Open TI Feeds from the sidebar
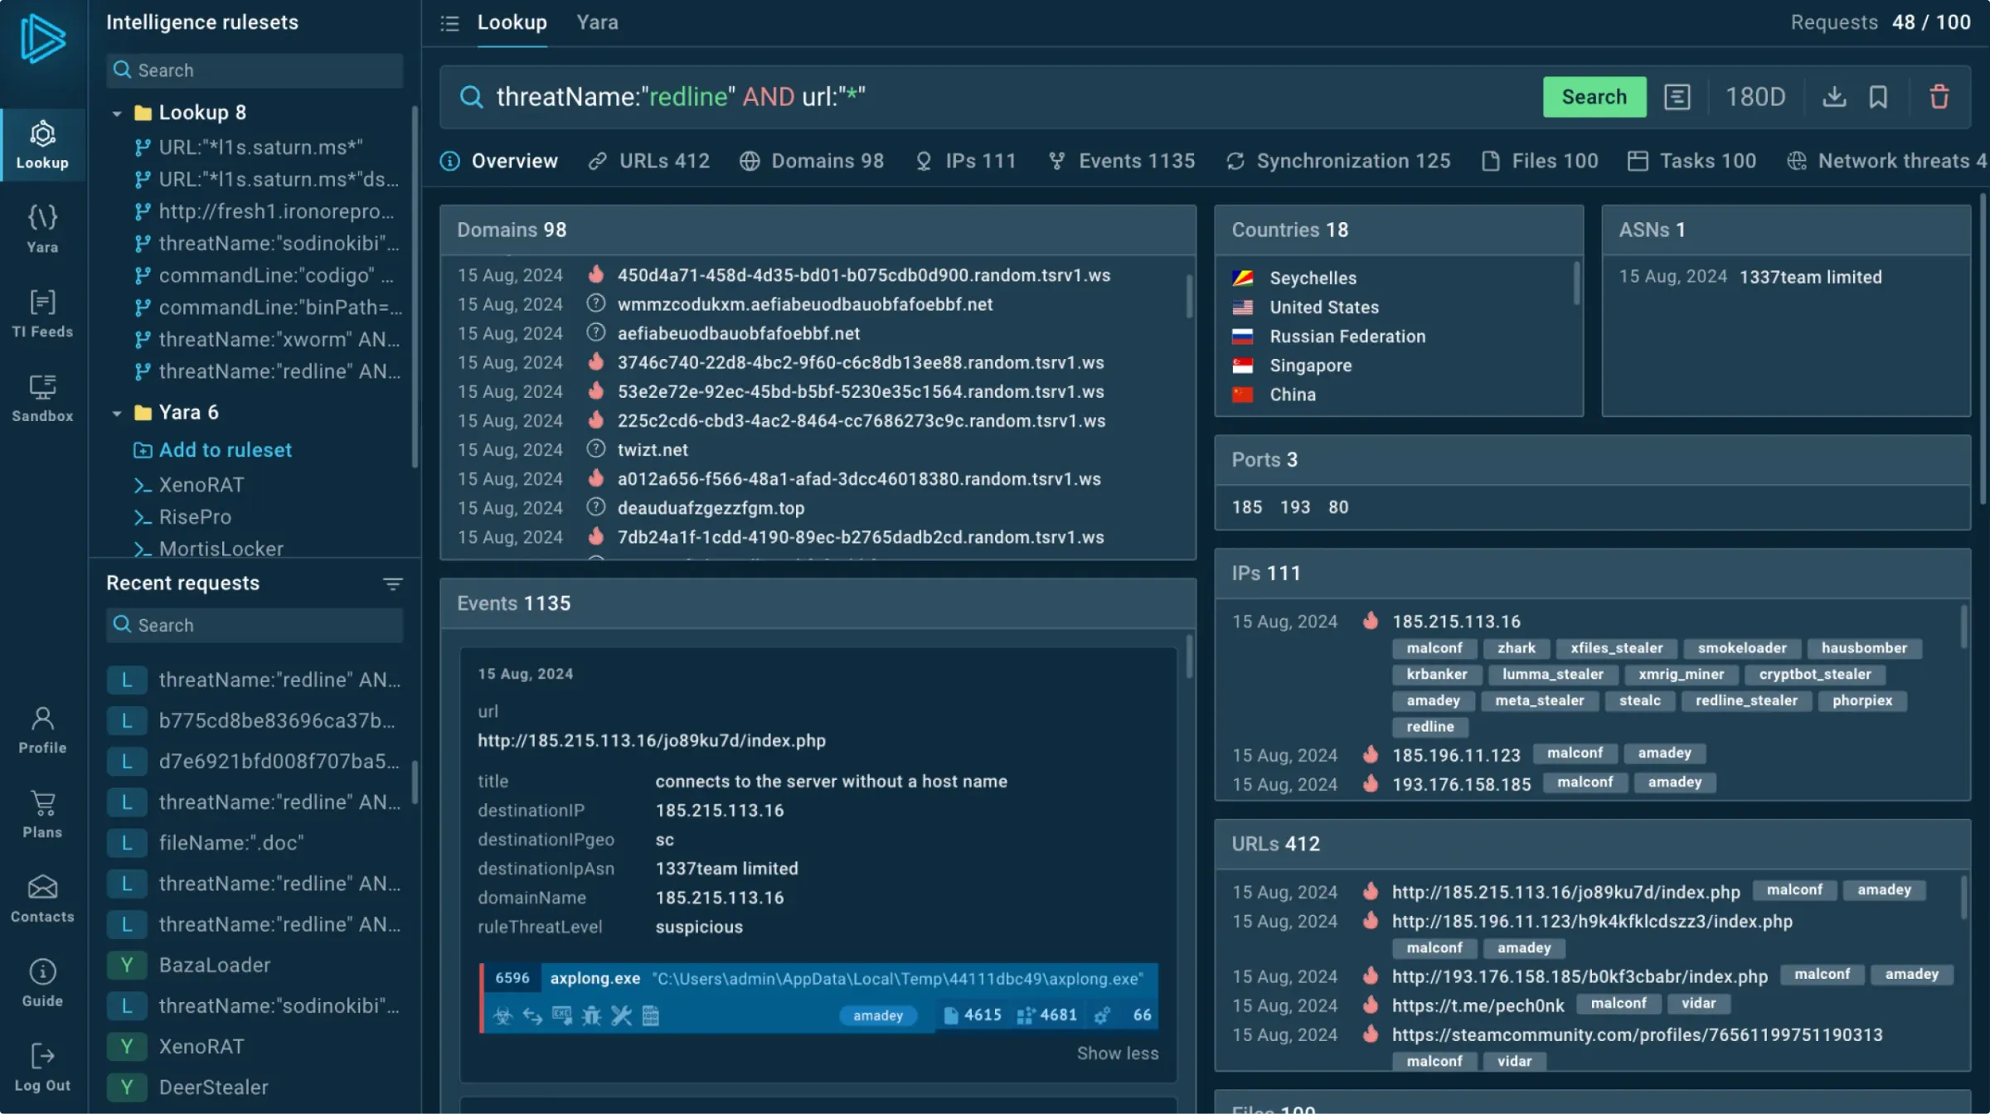1990x1114 pixels. tap(42, 313)
